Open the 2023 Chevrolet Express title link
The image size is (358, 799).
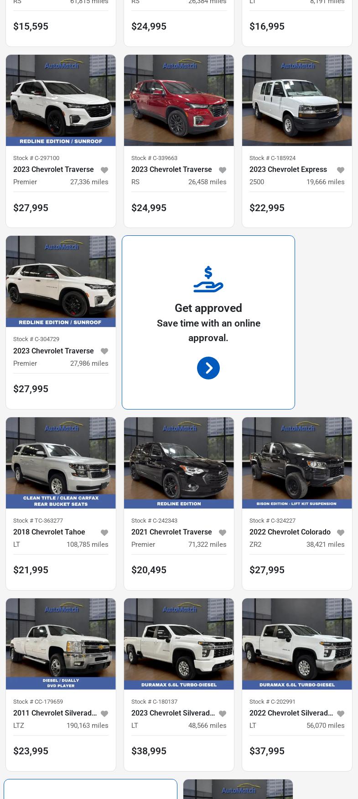(x=288, y=170)
